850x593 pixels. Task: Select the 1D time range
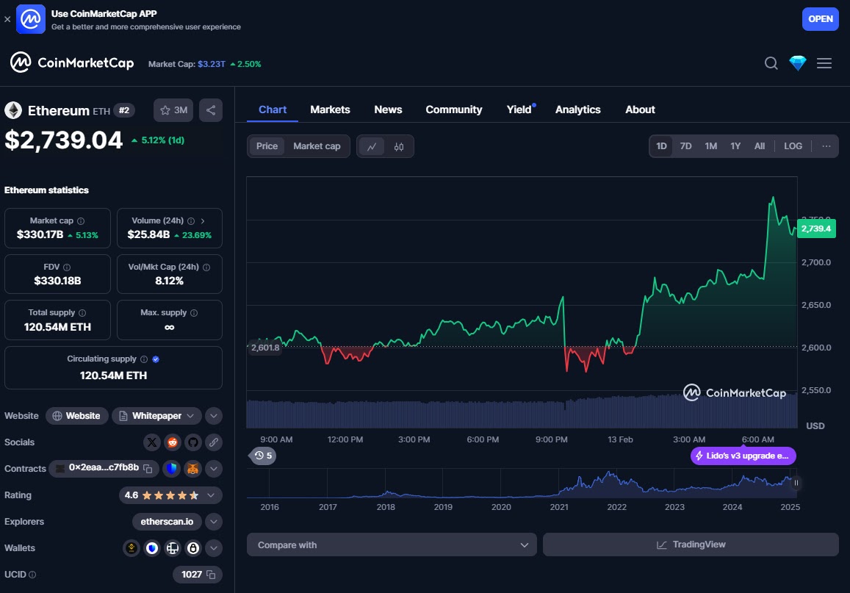coord(661,145)
